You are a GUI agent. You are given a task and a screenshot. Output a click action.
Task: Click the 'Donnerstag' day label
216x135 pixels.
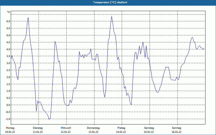93,128
